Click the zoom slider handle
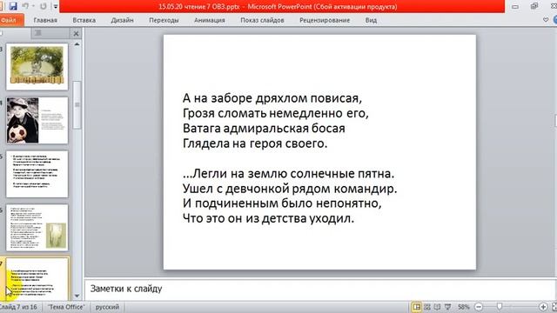Image resolution: width=557 pixels, height=313 pixels. pos(500,307)
